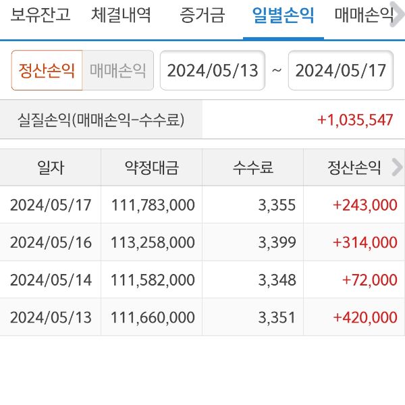This screenshot has height=405, width=405.
Task: Sort by 약정대금 column header
Action: pos(151,168)
